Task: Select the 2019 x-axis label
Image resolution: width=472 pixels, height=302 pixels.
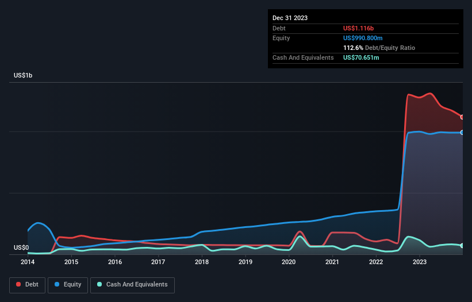Action: (245, 262)
